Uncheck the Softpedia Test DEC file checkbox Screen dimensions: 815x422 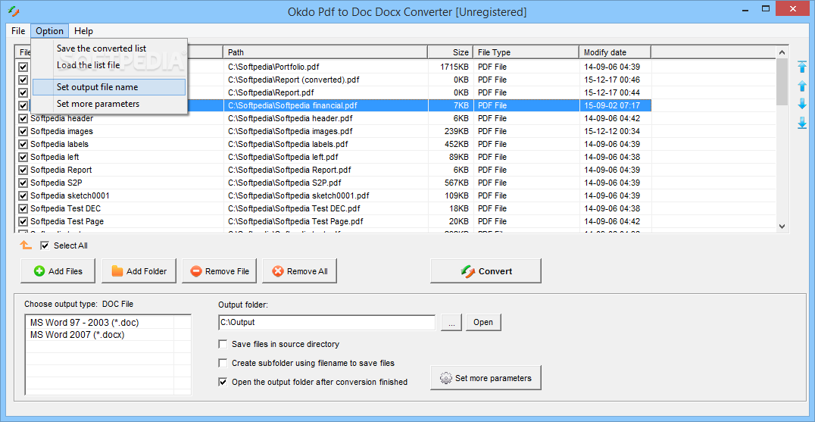23,209
